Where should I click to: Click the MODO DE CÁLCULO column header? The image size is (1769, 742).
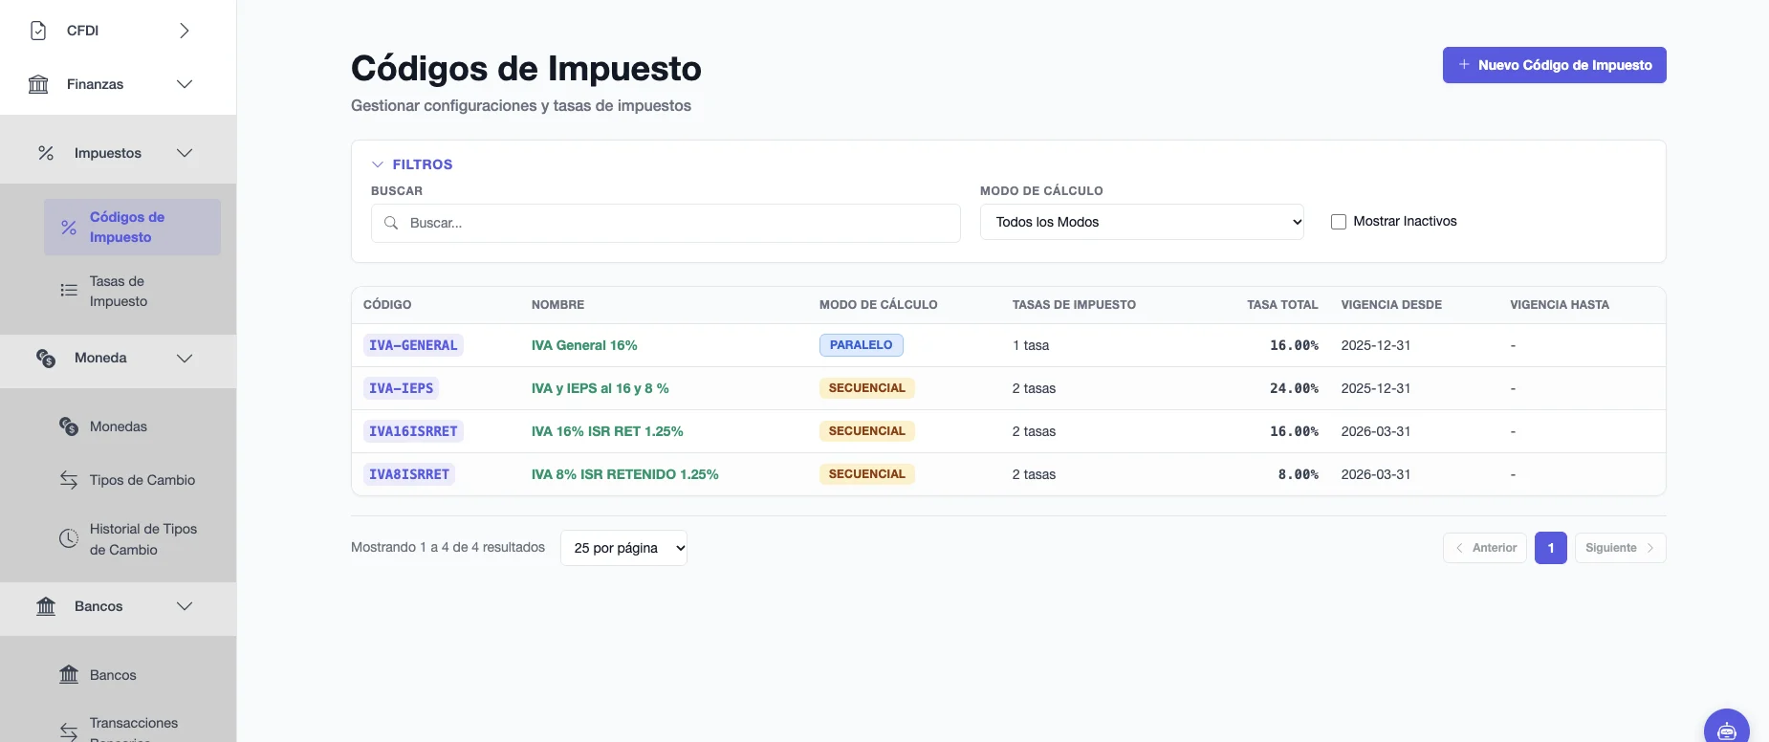(x=878, y=305)
